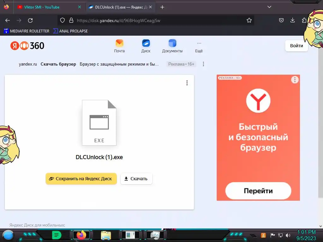The height and width of the screenshot is (242, 323).
Task: Open the Action Center flag tray icon
Action: click(273, 235)
